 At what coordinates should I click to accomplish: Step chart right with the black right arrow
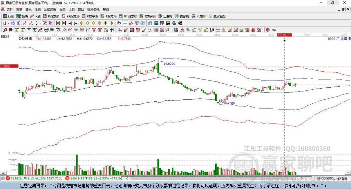[x=76, y=23]
